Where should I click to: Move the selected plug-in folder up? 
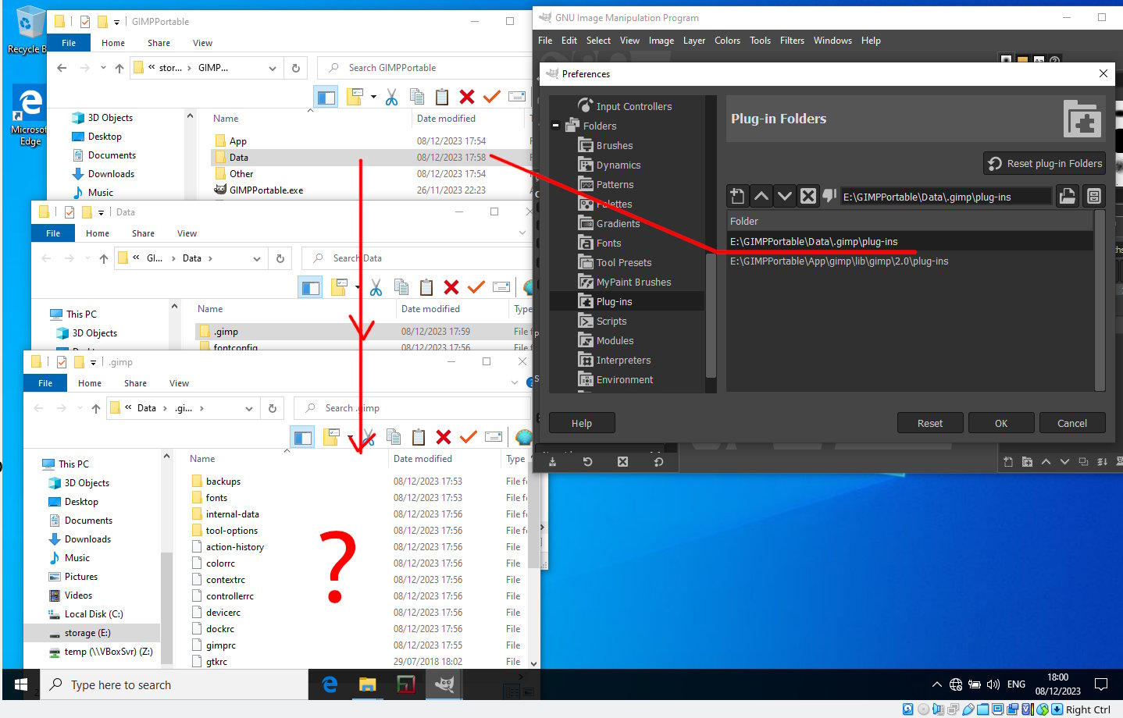pyautogui.click(x=761, y=196)
